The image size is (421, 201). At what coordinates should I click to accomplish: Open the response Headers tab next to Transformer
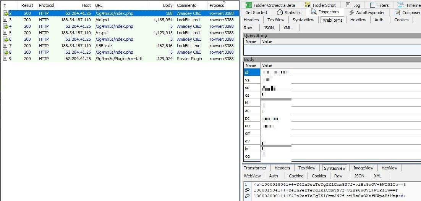282,168
